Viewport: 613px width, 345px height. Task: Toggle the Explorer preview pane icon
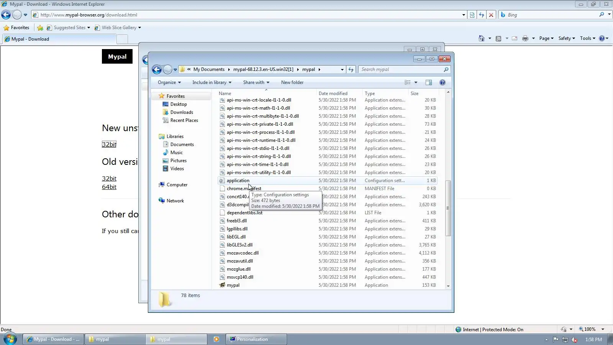pos(429,82)
